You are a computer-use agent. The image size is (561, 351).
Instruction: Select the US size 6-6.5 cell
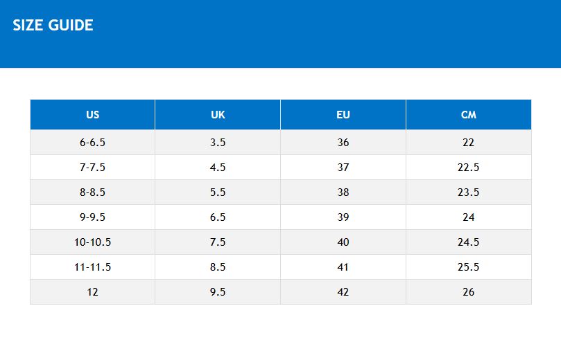(x=92, y=143)
